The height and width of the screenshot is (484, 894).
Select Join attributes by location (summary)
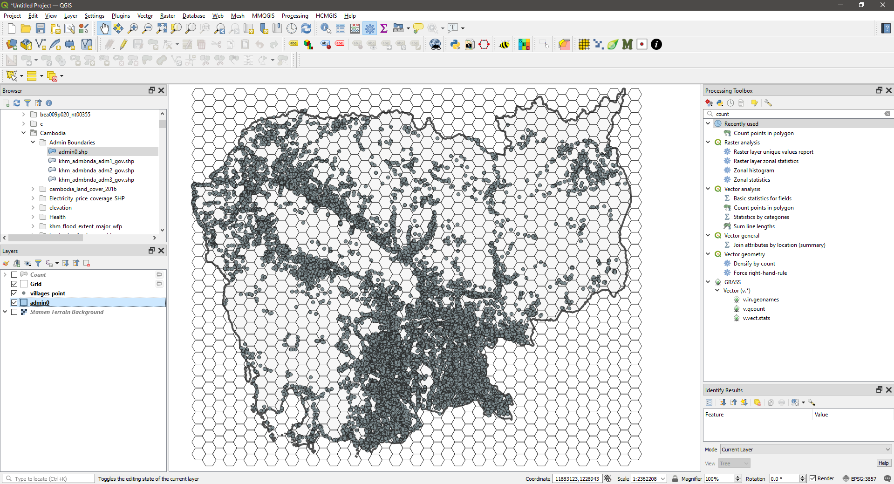click(779, 245)
